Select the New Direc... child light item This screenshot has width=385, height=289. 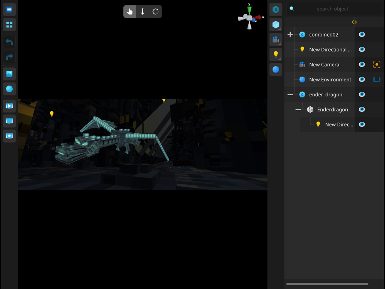pyautogui.click(x=339, y=124)
